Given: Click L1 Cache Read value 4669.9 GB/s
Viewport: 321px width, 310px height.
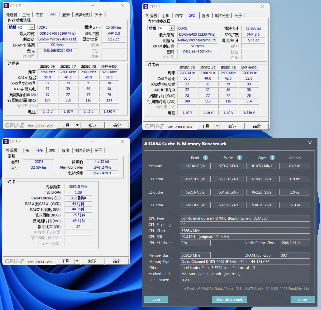Looking at the screenshot, I should tap(195, 179).
